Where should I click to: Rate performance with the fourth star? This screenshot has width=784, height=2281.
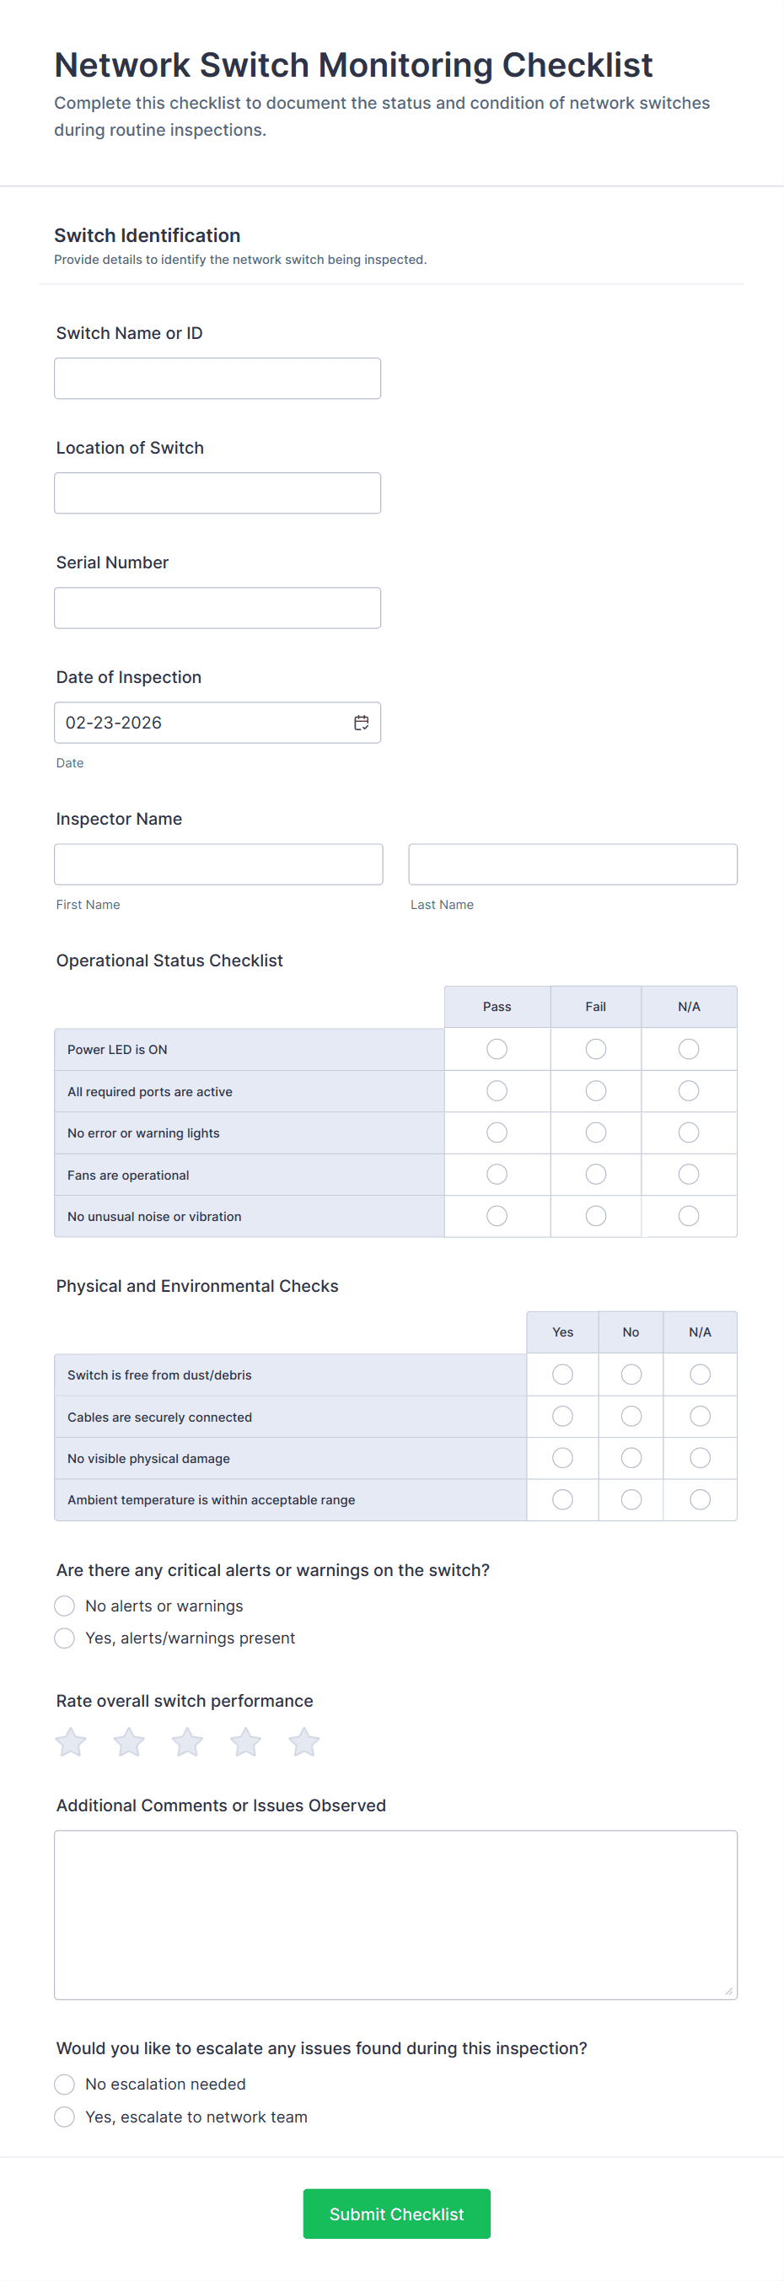[246, 1742]
